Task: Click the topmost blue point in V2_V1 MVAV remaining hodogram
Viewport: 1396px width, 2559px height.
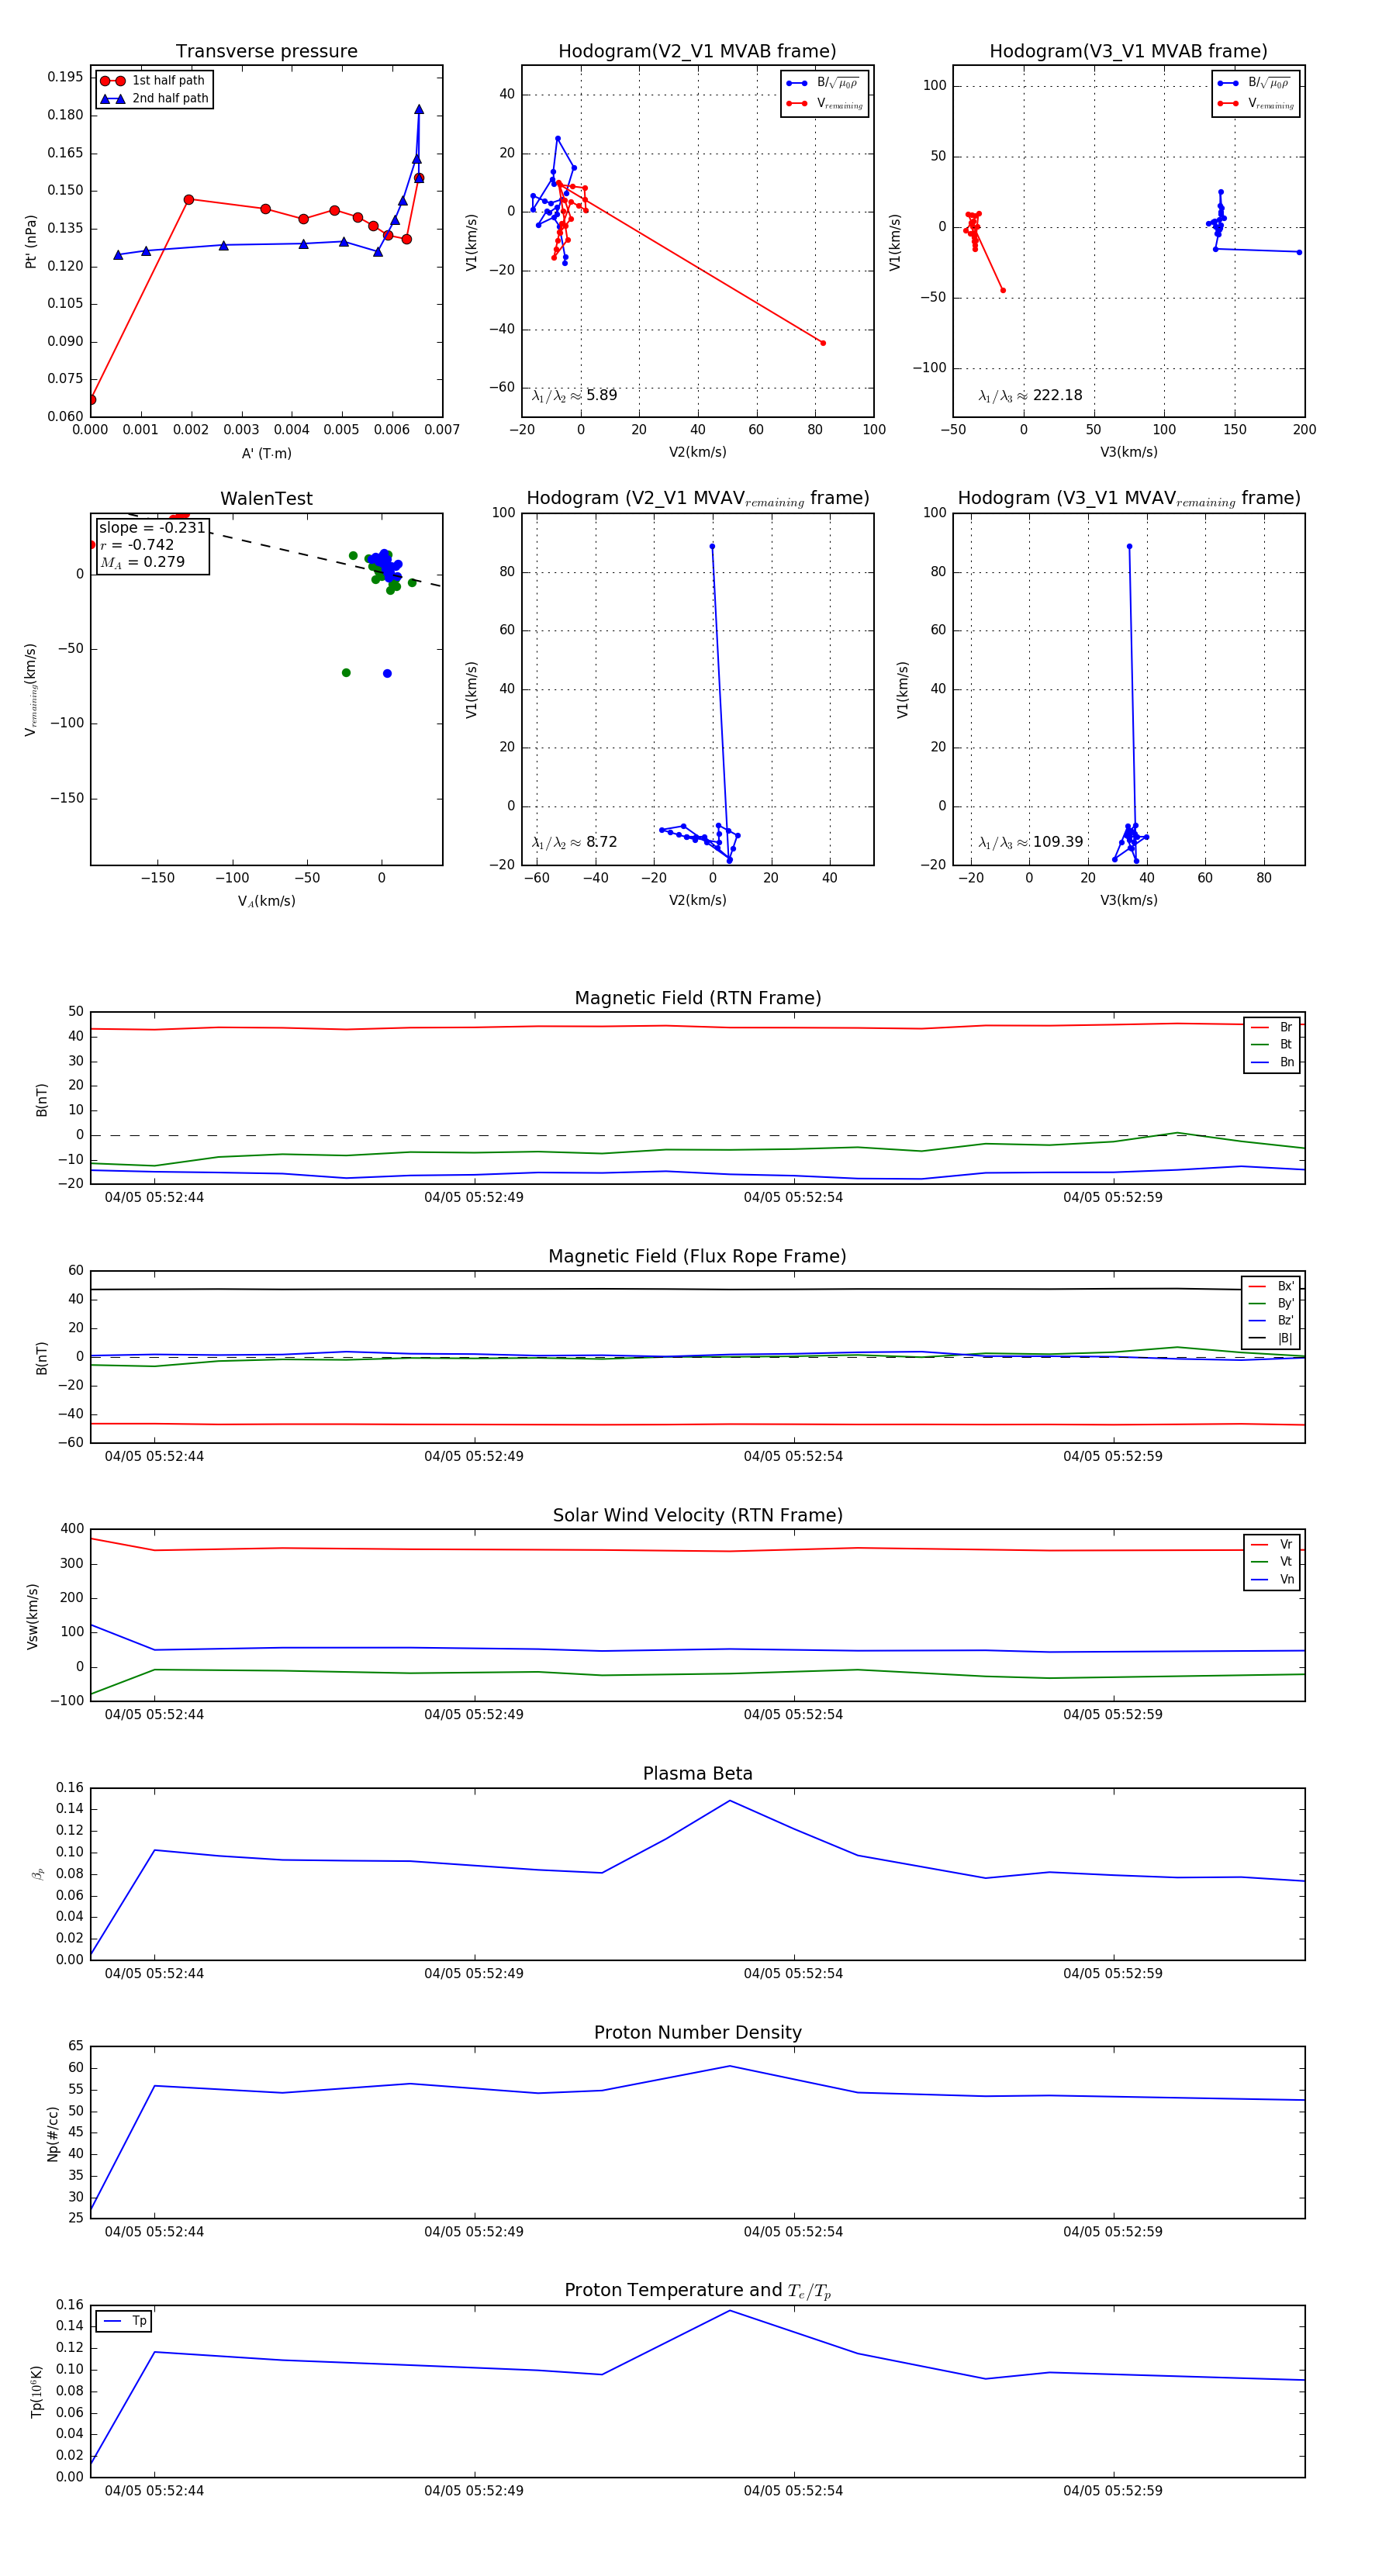Action: (x=711, y=547)
